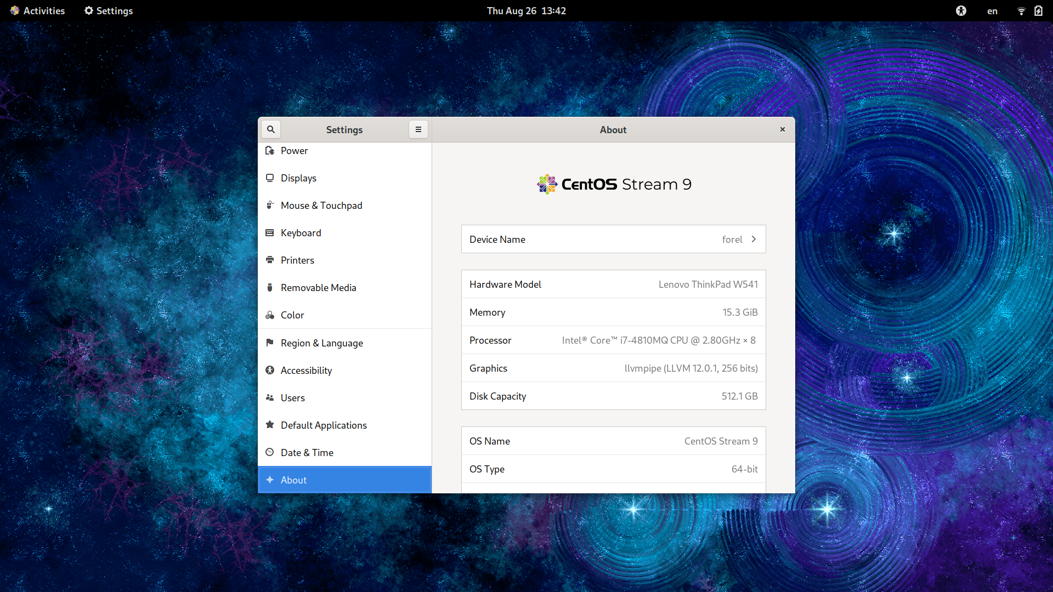
Task: Click the Device Name row label
Action: pos(497,240)
